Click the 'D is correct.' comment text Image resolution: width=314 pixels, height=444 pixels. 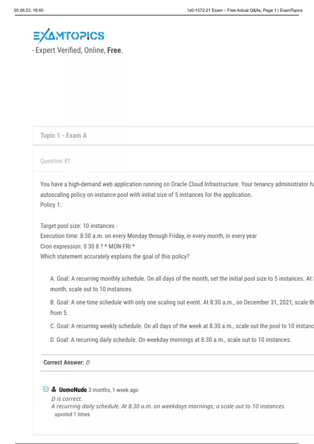(x=67, y=399)
